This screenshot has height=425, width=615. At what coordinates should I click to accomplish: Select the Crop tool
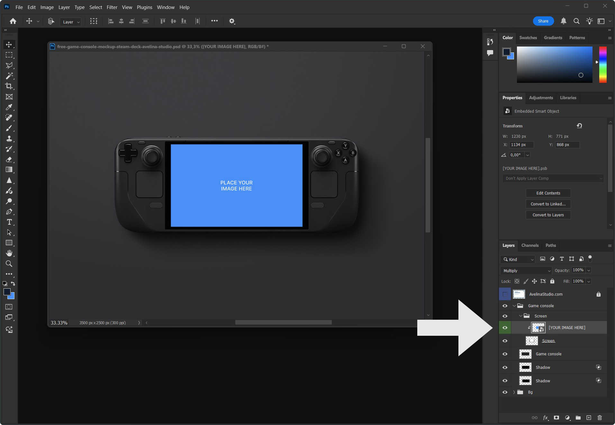click(9, 86)
